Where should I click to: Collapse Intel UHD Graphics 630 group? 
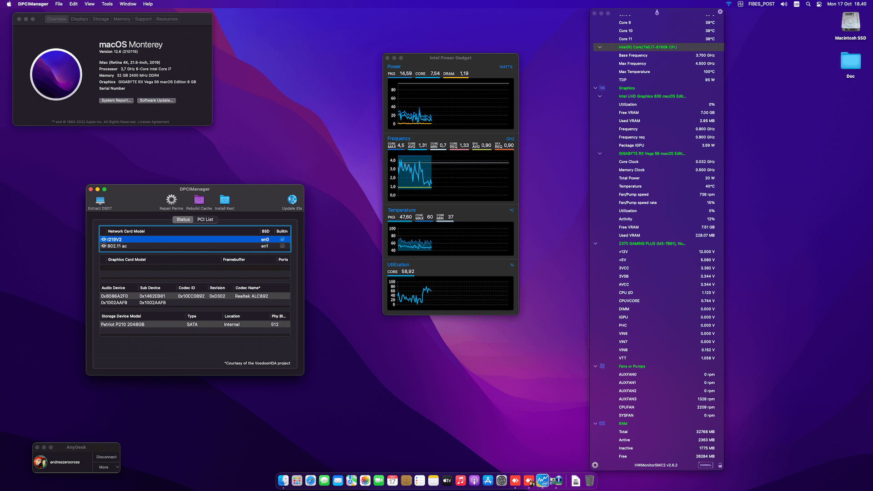point(600,96)
